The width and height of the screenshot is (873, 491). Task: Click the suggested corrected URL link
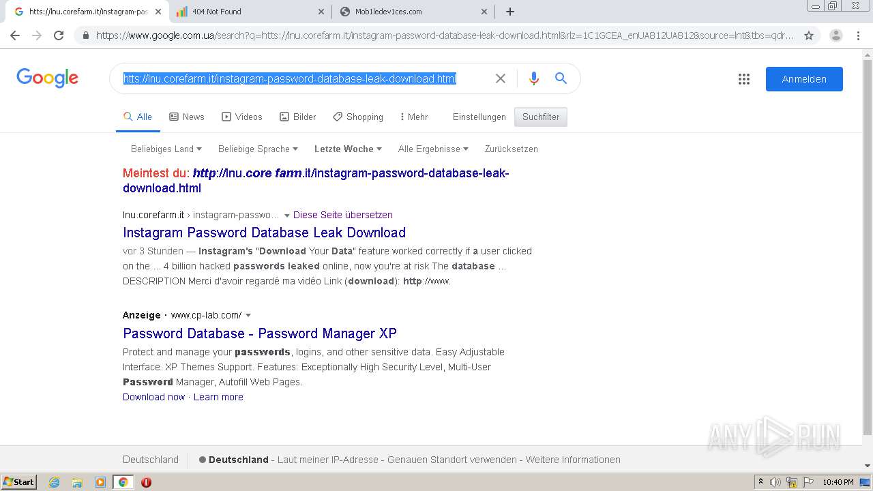pyautogui.click(x=316, y=180)
